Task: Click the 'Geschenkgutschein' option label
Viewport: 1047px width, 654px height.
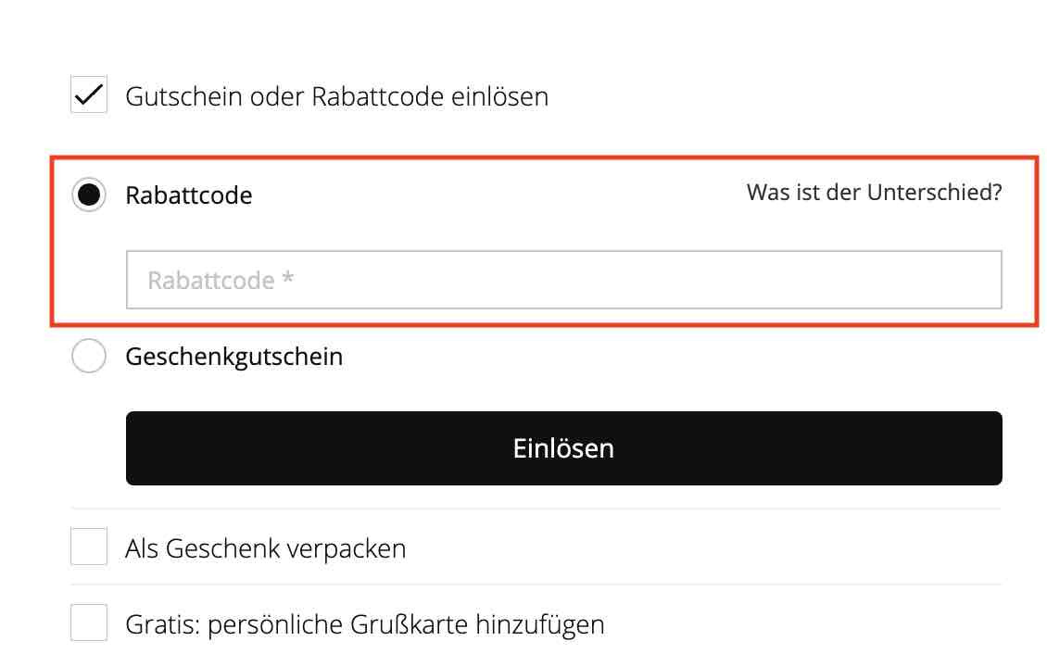Action: click(x=234, y=357)
